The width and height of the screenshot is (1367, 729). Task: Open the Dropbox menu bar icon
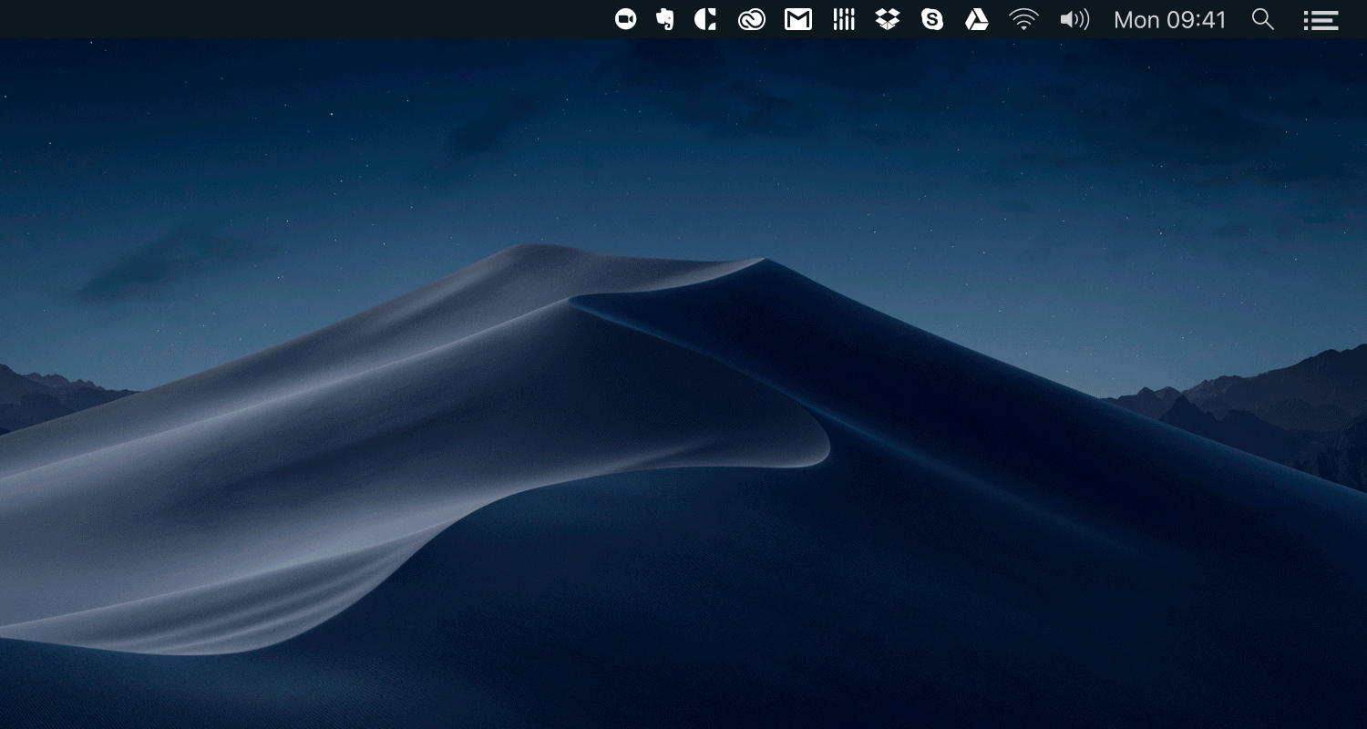888,19
